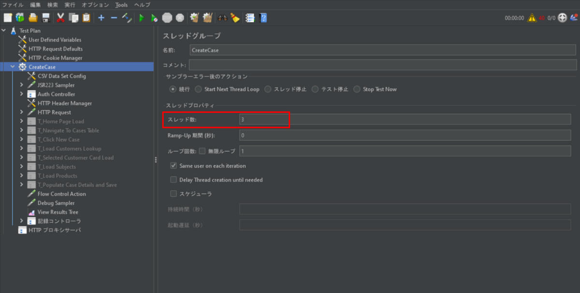This screenshot has width=580, height=293.
Task: Select the テスト停止 radio button
Action: (315, 89)
